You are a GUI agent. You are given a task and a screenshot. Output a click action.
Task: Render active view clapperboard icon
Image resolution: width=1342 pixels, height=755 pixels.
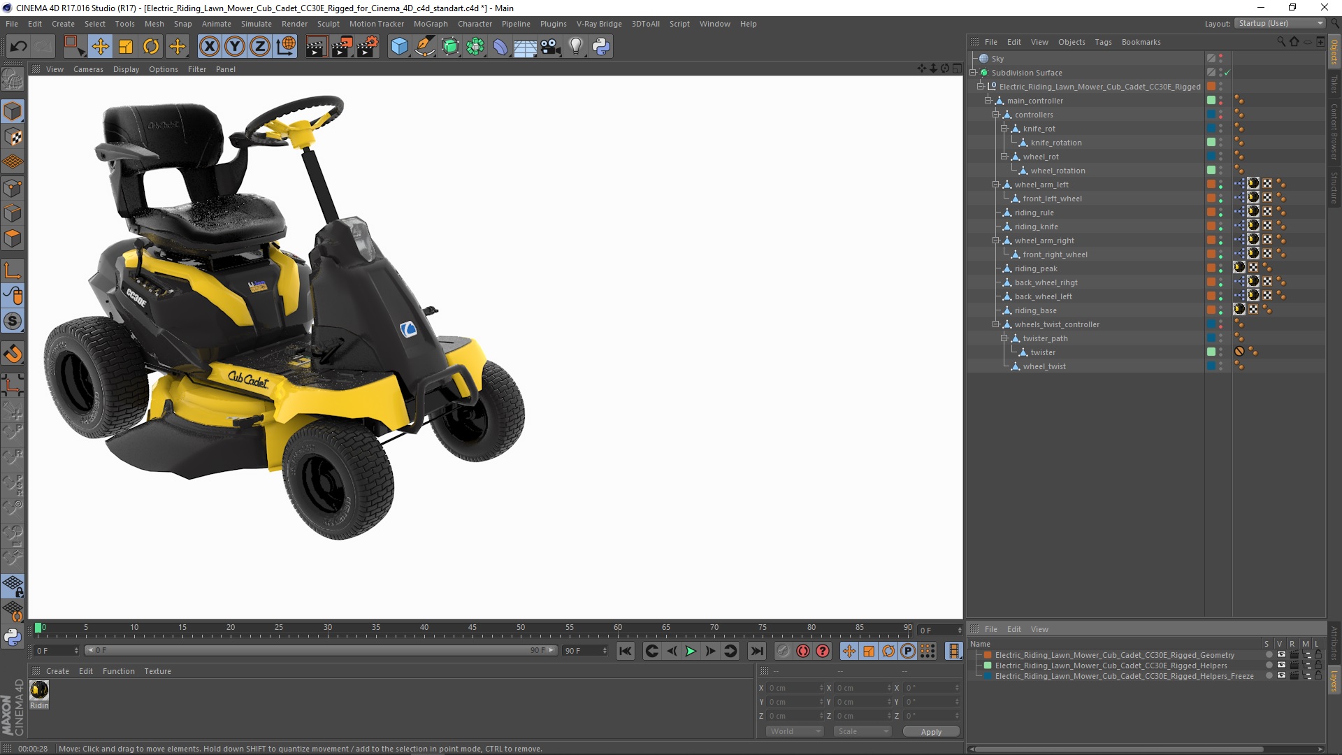[316, 47]
